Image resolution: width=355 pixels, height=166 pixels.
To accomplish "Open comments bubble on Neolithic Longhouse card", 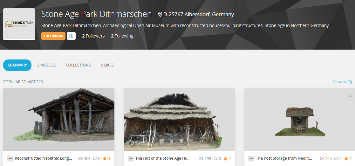I will [95, 158].
